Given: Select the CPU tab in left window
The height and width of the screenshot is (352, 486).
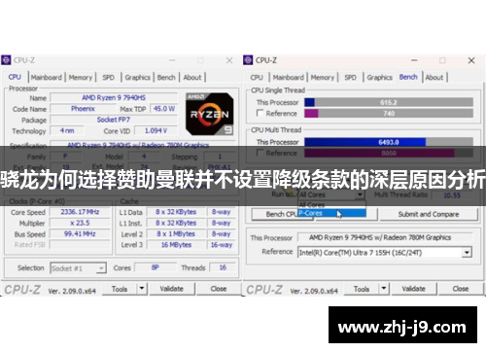Looking at the screenshot, I should (x=15, y=77).
